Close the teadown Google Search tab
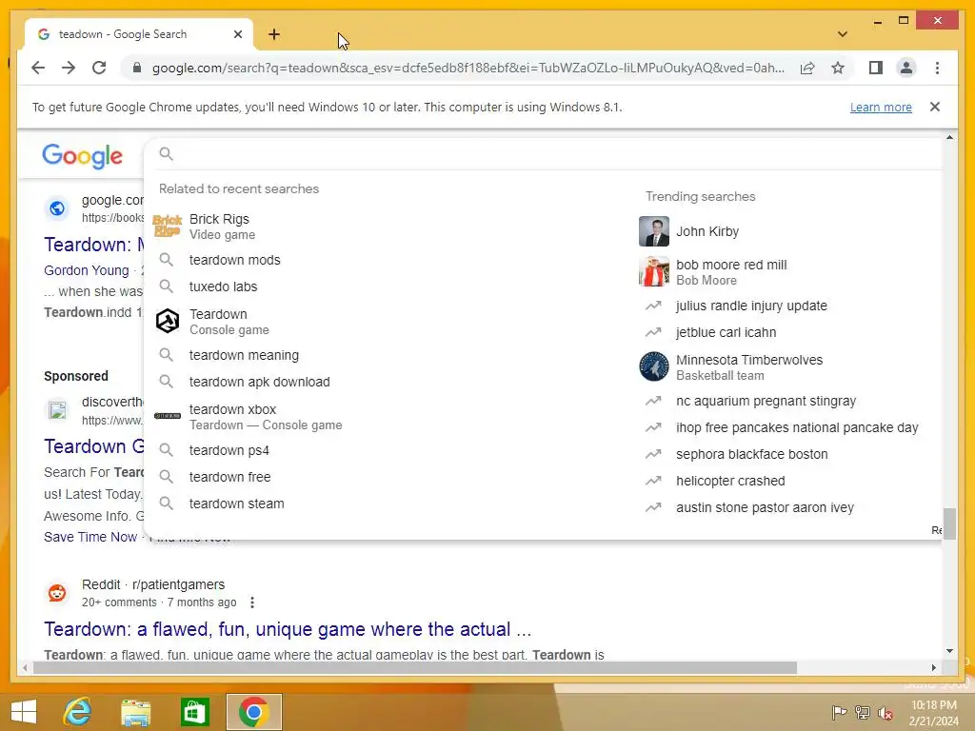 237,34
